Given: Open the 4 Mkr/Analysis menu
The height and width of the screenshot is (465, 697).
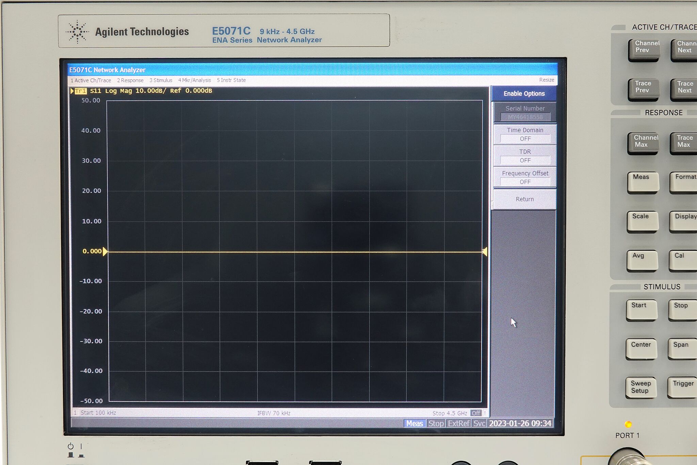Looking at the screenshot, I should (x=194, y=80).
